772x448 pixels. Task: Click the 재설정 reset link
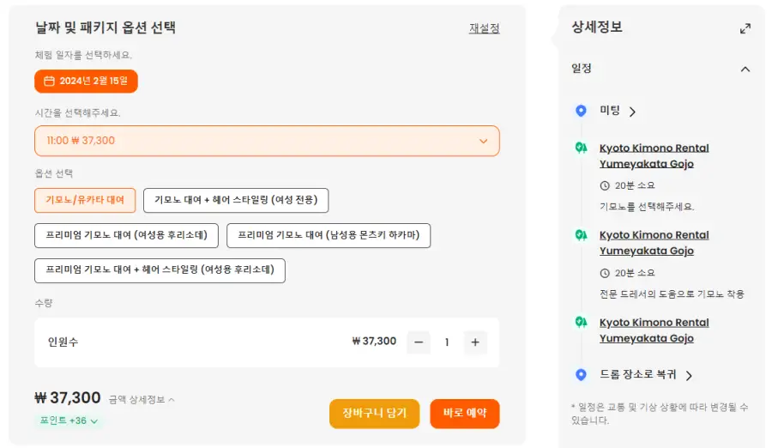[484, 28]
